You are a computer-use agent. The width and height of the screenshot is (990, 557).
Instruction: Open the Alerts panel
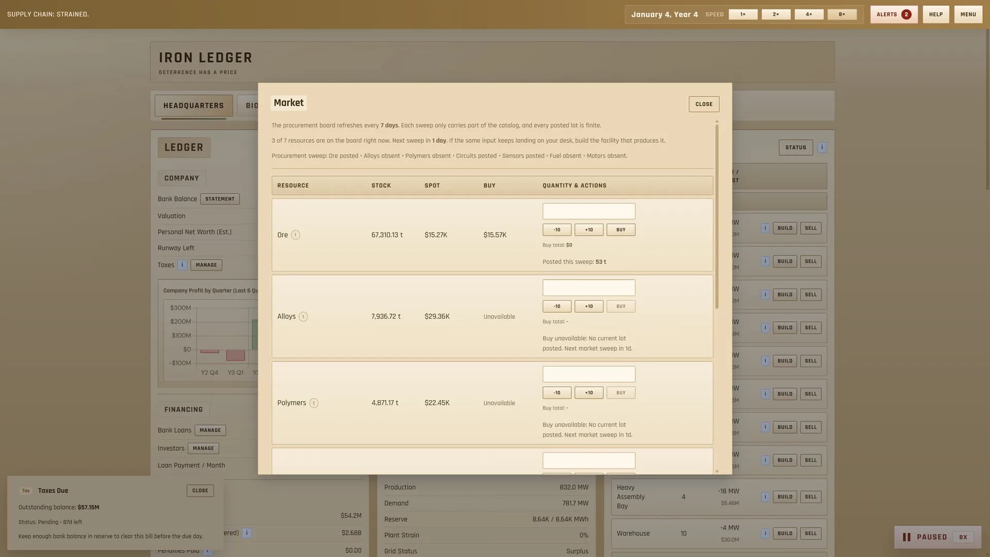point(894,14)
